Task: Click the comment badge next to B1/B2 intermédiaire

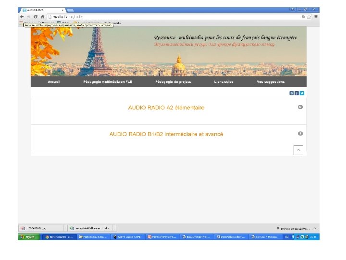Action: [x=300, y=133]
